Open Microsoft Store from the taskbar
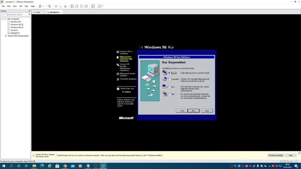 tap(57, 166)
